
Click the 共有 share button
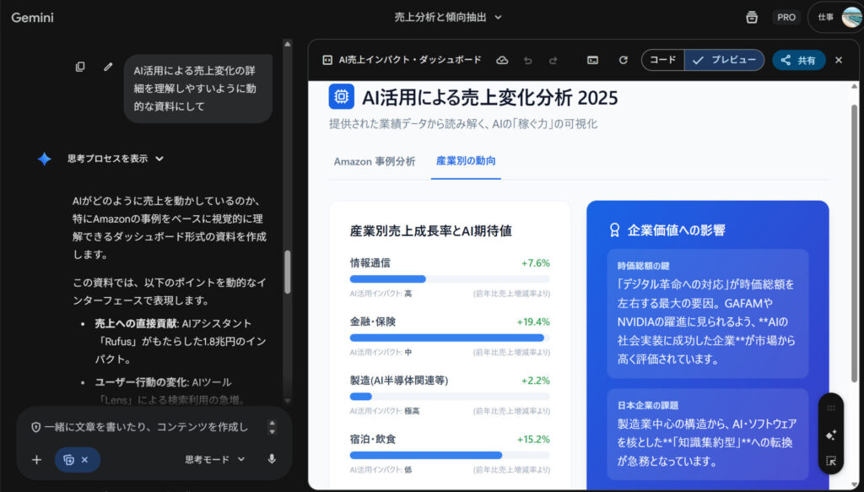click(x=798, y=60)
